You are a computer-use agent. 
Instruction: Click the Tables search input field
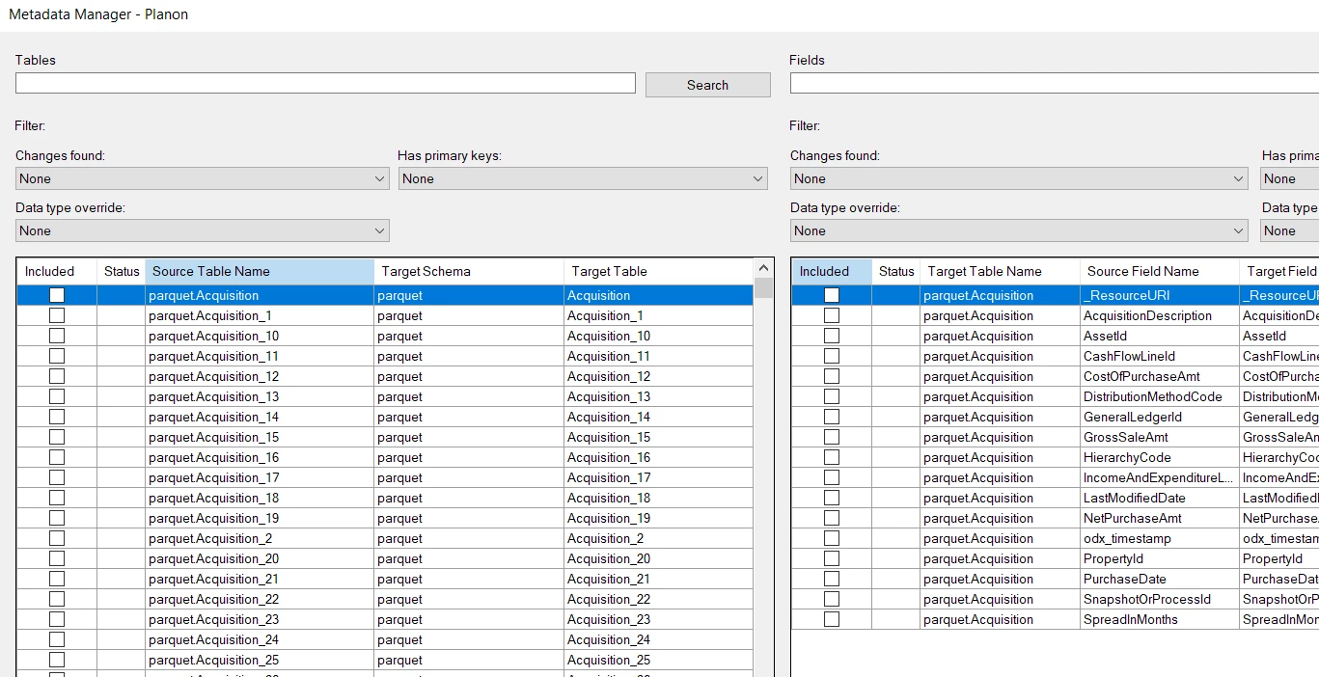point(325,84)
